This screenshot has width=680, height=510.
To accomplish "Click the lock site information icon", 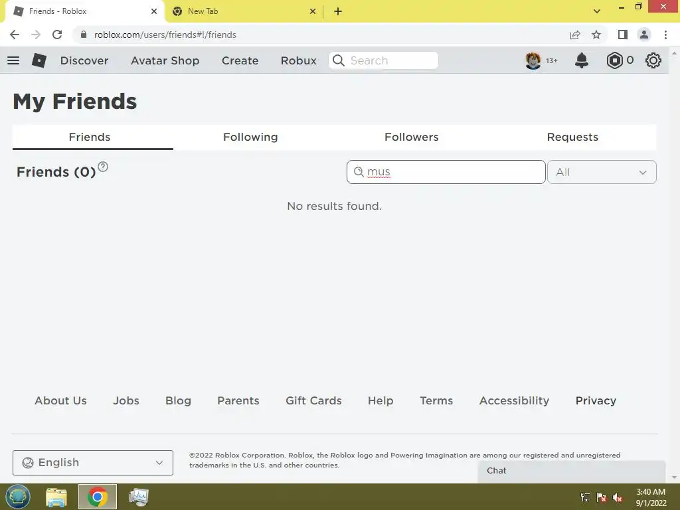I will pos(84,35).
